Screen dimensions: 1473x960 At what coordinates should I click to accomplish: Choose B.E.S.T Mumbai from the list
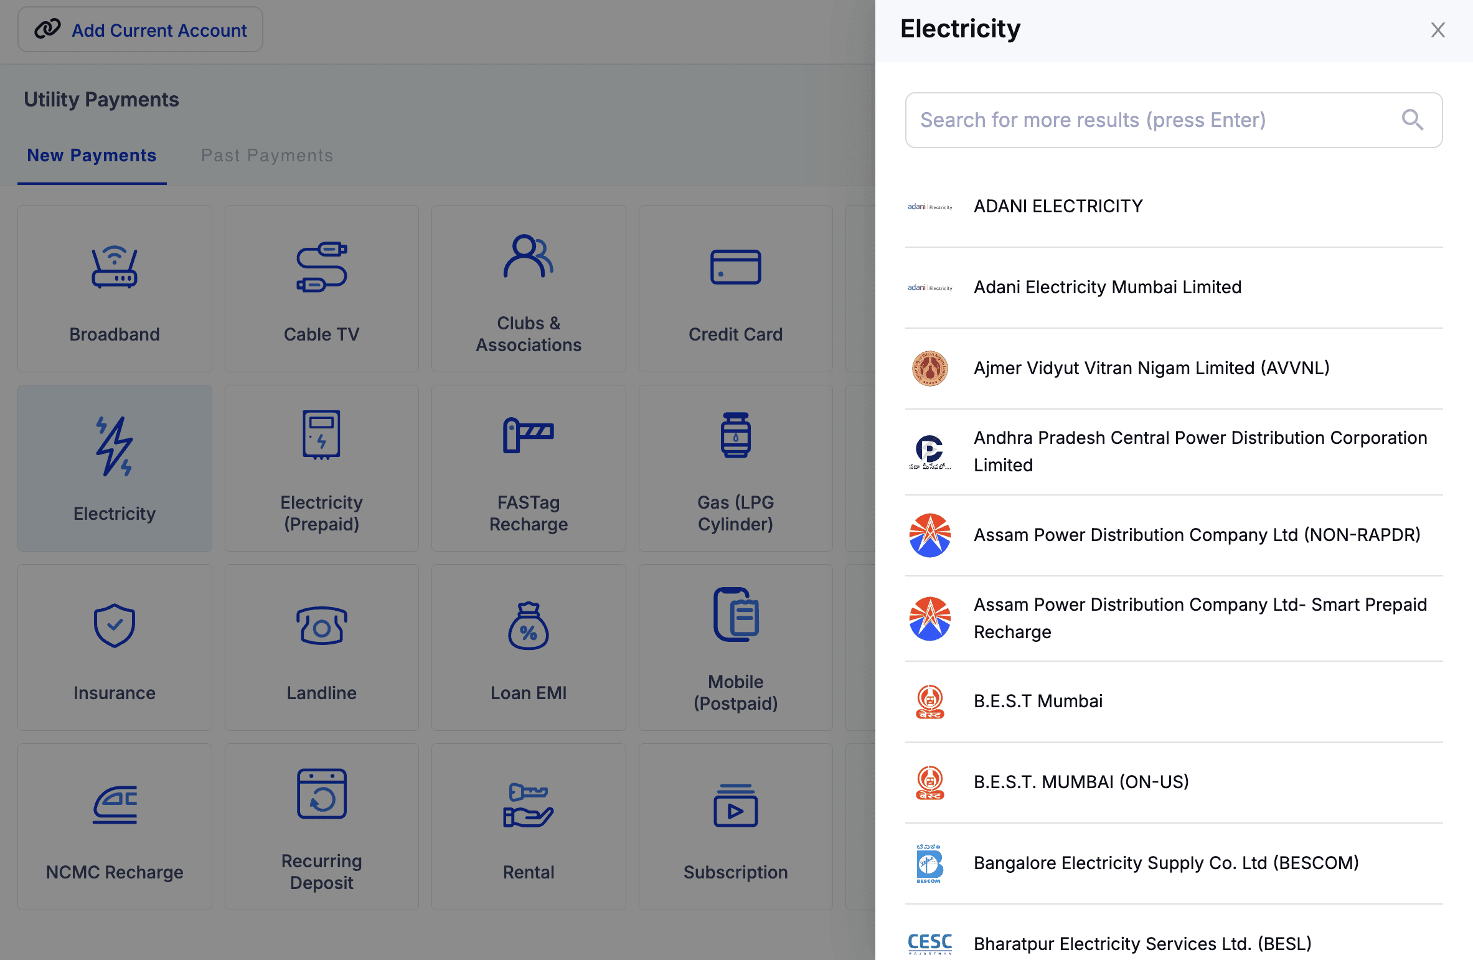pyautogui.click(x=1038, y=701)
